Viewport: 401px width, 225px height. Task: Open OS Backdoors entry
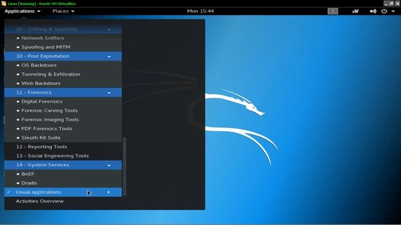coord(63,65)
